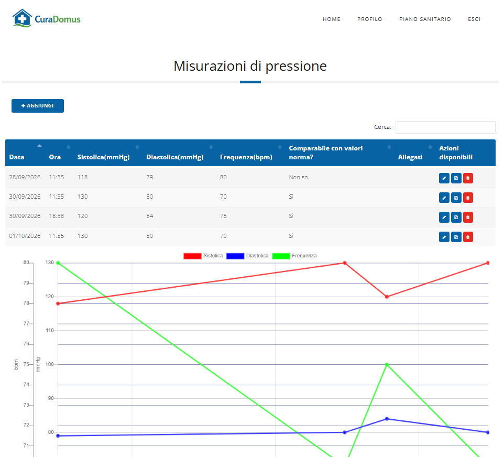Edit the 30/09/2026 11:35 measurement pencil icon
The image size is (504, 457).
point(444,198)
